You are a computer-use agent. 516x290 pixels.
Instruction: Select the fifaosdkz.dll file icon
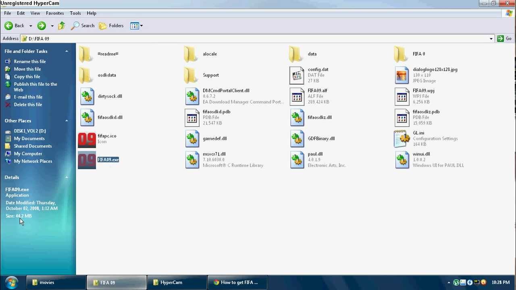pyautogui.click(x=297, y=118)
